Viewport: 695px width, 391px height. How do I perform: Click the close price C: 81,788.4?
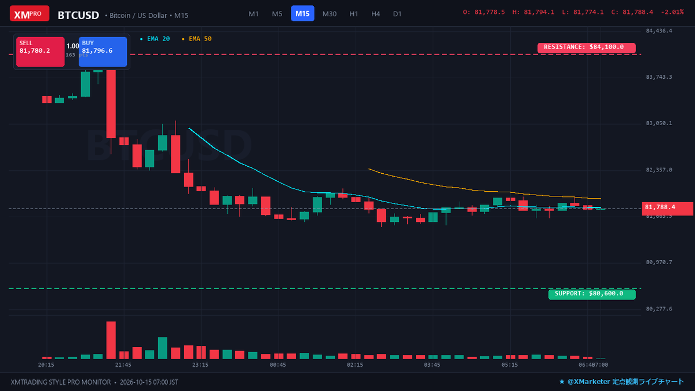tap(632, 12)
